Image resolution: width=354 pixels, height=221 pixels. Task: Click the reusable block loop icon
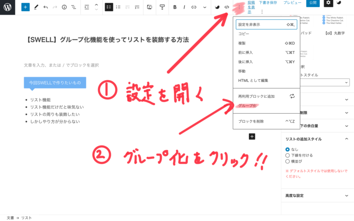(292, 96)
